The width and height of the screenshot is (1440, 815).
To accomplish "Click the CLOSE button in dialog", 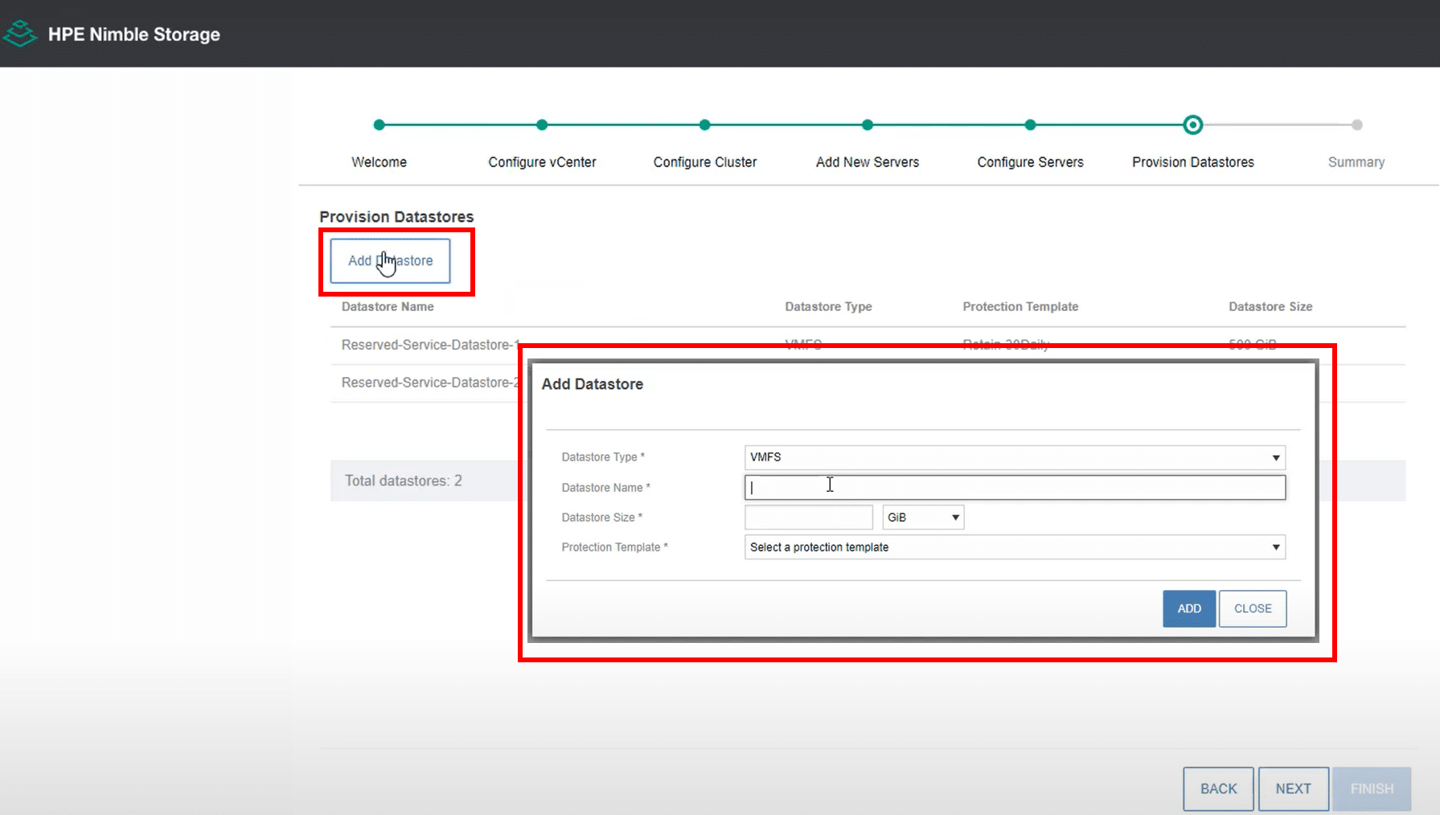I will click(1253, 608).
